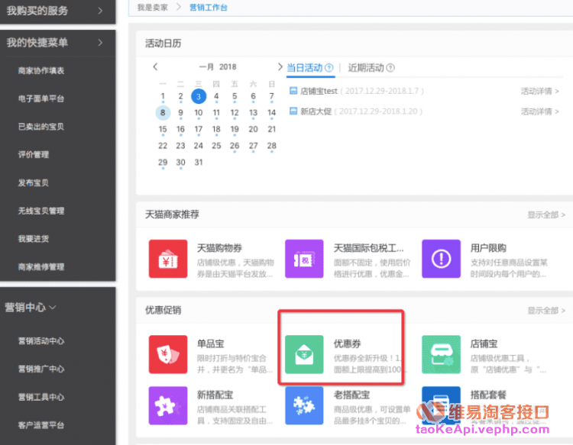573x445 pixels.
Task: Open the 店铺宝 green shop icon
Action: click(441, 354)
